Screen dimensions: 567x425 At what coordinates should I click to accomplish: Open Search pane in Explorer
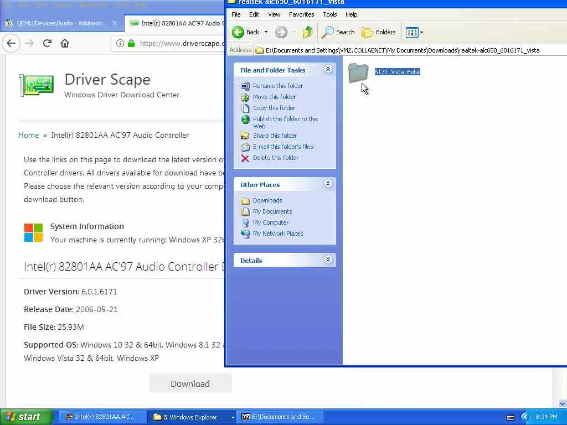pos(338,32)
